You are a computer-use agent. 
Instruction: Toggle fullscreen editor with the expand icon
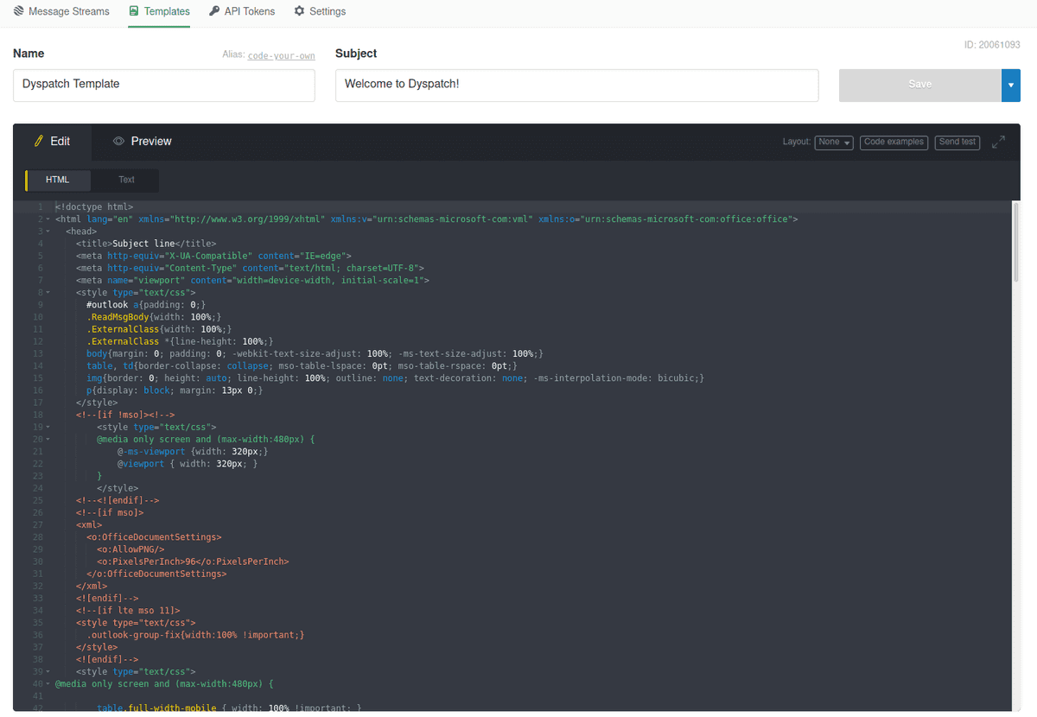(998, 142)
